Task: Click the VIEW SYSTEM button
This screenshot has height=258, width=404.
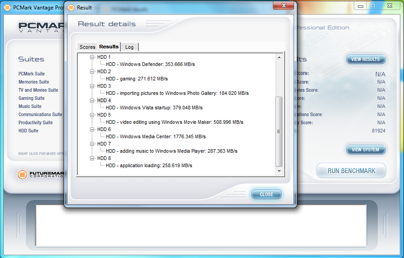Action: coord(366,150)
